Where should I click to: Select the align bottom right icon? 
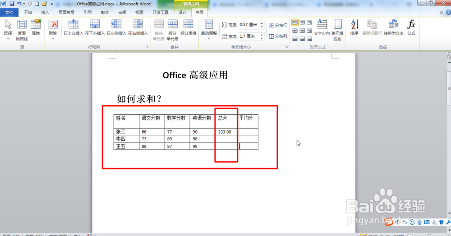pos(309,38)
